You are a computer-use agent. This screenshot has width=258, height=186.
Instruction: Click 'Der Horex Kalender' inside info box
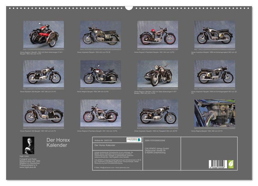coord(105,145)
